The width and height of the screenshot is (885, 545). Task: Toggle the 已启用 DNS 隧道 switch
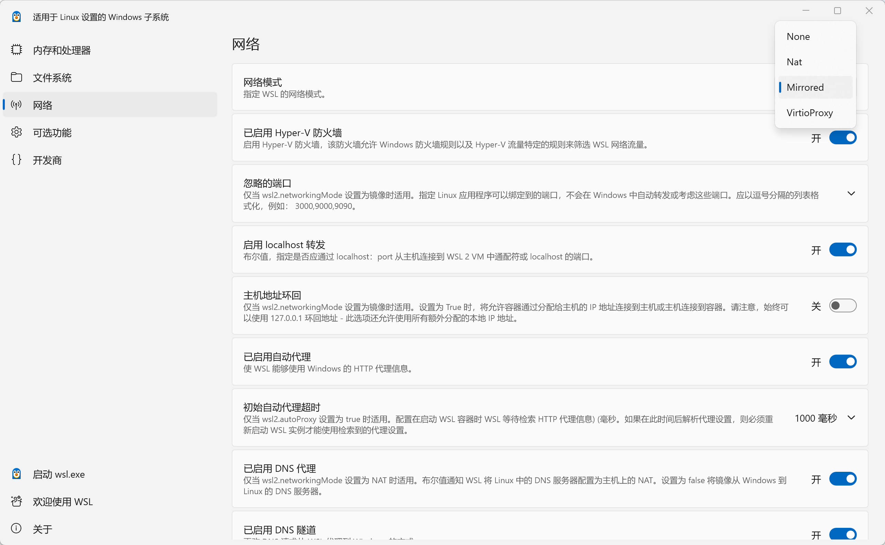[842, 534]
